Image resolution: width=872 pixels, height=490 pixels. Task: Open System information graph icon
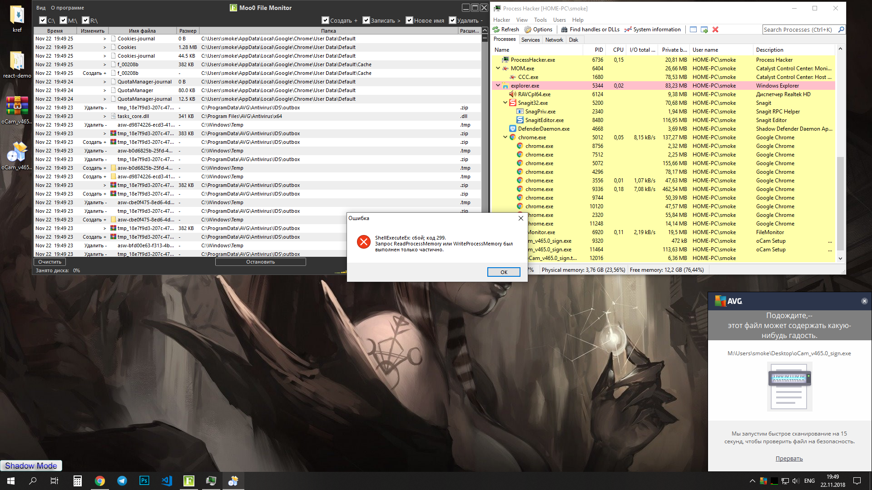click(628, 29)
